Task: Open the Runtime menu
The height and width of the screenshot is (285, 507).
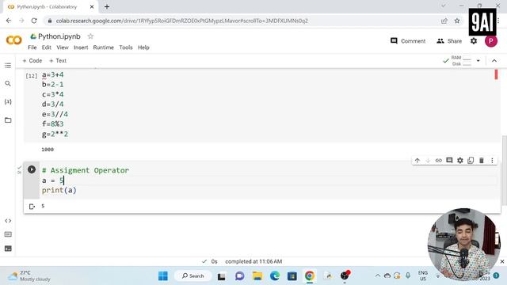Action: click(x=104, y=47)
